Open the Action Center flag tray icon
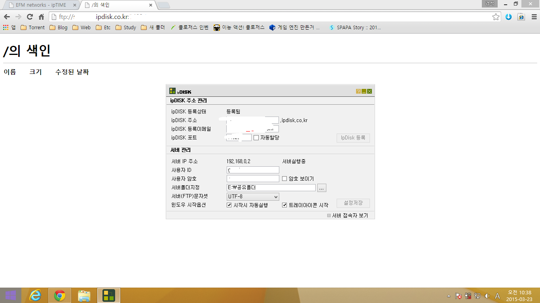540x303 pixels. [459, 296]
